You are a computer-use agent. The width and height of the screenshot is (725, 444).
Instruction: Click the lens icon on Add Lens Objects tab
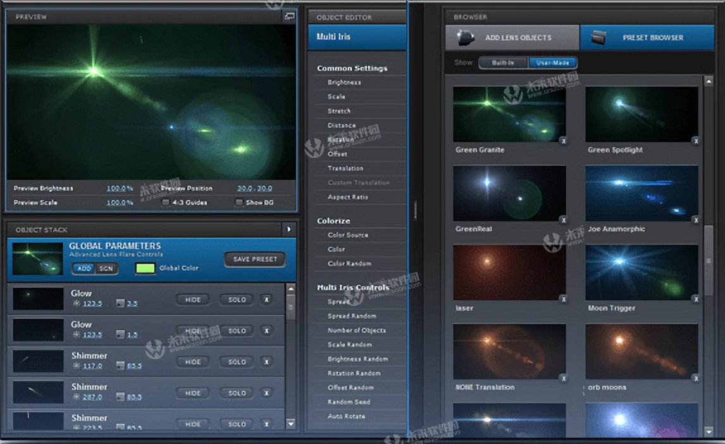[x=467, y=37]
